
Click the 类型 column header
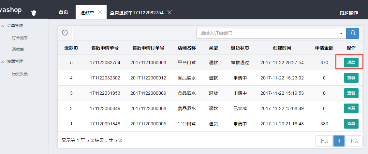tap(213, 48)
